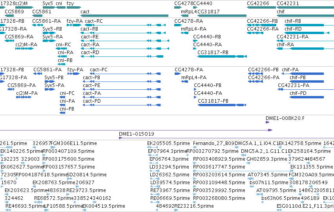
Task: Select the Syx5 gene label
Action: pyautogui.click(x=48, y=4)
